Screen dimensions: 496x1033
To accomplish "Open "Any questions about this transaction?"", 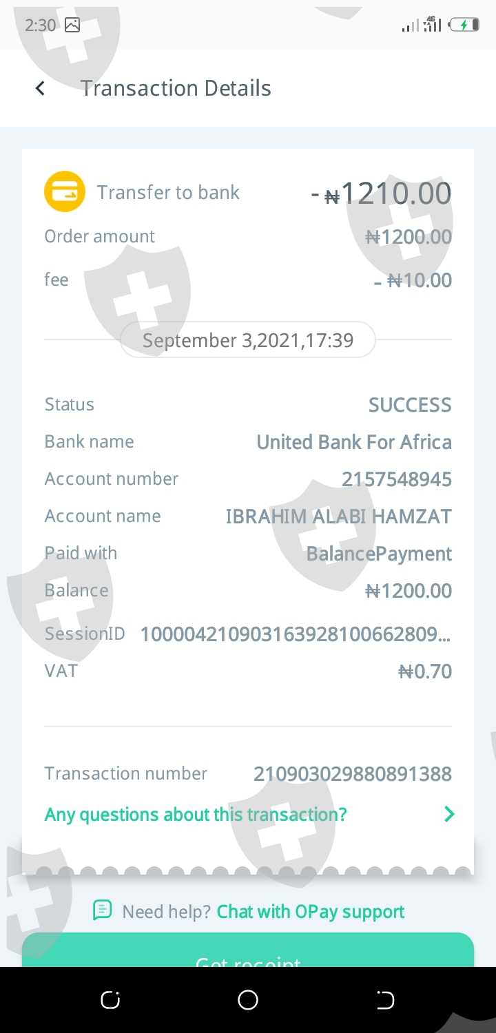I will tap(196, 815).
